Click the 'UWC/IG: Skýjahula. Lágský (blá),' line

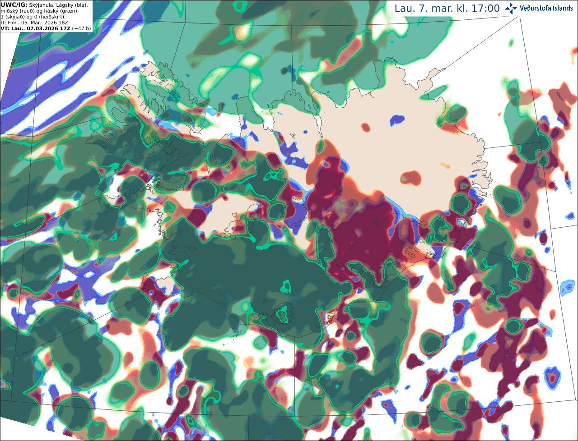[44, 5]
